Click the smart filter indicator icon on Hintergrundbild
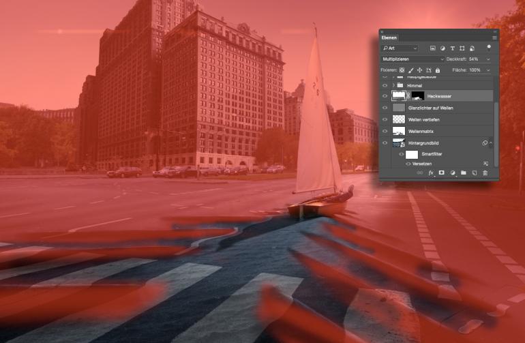Viewport: 525px width, 343px height. click(485, 143)
